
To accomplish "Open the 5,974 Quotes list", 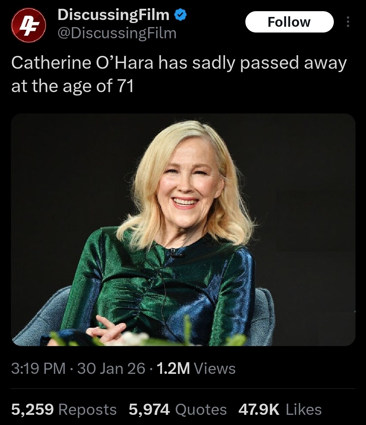I will pyautogui.click(x=178, y=409).
